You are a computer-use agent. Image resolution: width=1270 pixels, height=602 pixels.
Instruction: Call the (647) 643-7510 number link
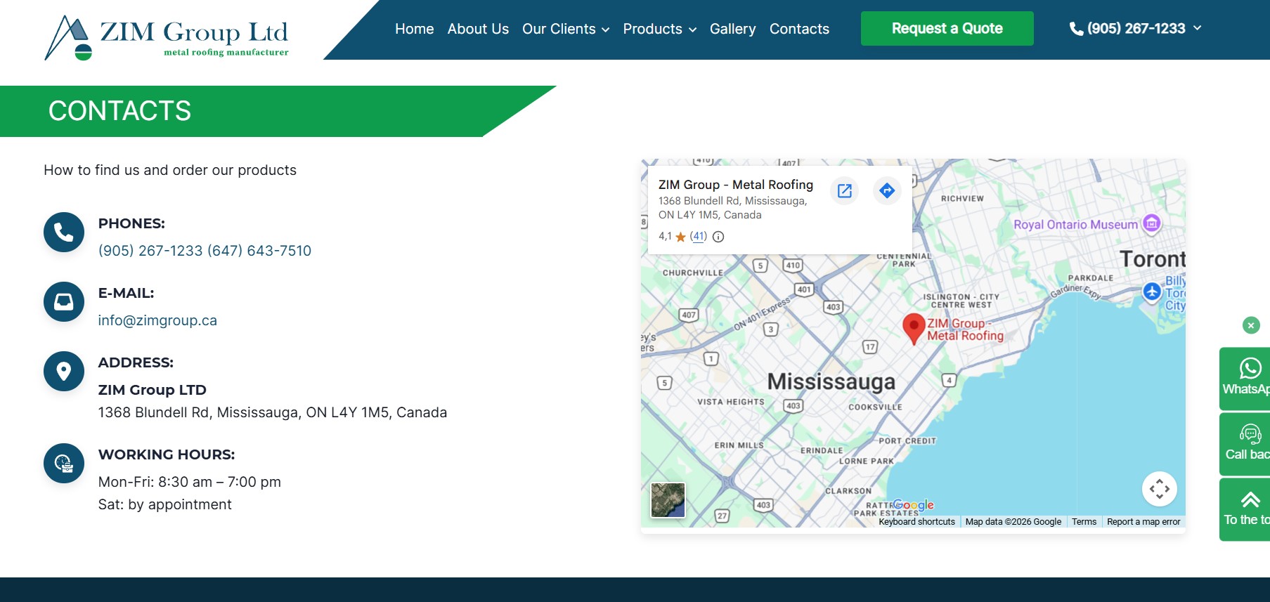tap(259, 251)
